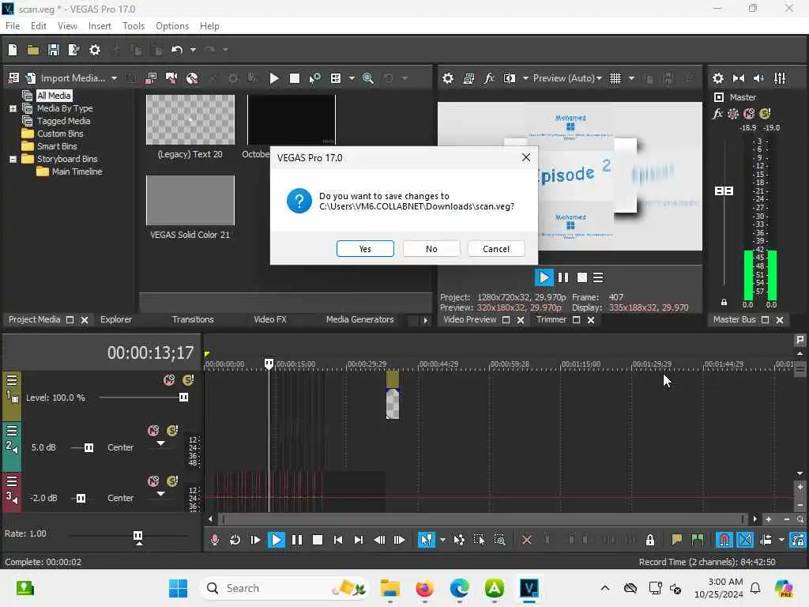Open the overlays grid dropdown arrow
Image resolution: width=809 pixels, height=607 pixels.
[631, 78]
